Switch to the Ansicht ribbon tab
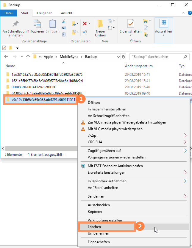This screenshot has width=192, height=248. [x=67, y=13]
